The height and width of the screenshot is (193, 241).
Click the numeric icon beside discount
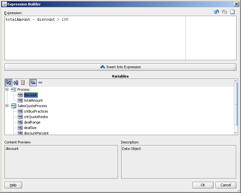[20, 95]
